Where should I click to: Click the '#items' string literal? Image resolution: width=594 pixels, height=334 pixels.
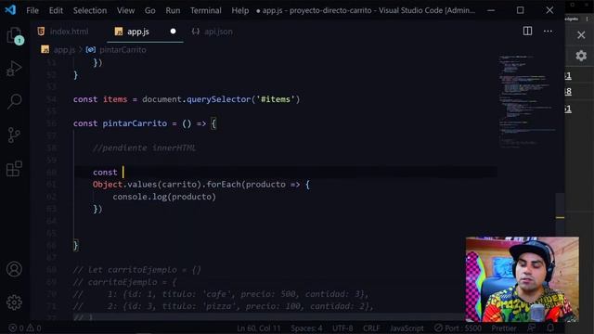click(x=276, y=99)
